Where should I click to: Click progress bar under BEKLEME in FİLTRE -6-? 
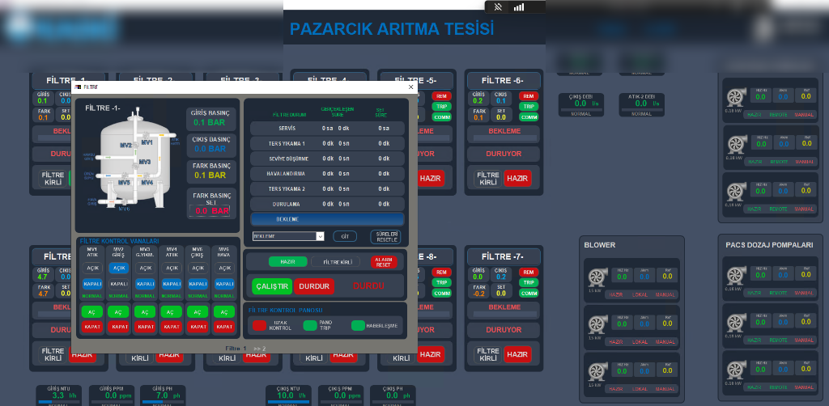504,138
